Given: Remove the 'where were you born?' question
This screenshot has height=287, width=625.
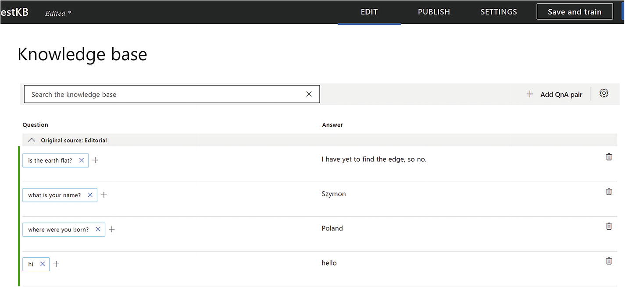Looking at the screenshot, I should (98, 229).
